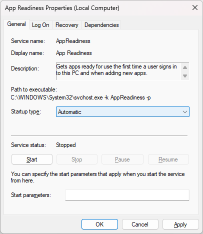Screen dimensions: 203x234
Task: Click the description scroll up arrow
Action: pos(185,67)
